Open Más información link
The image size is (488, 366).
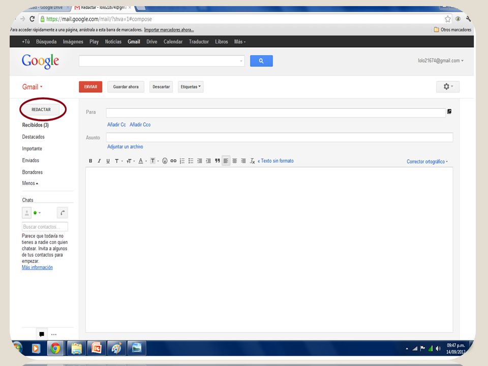37,267
